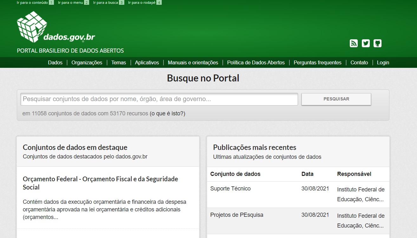Select Temas from the navigation menu

coord(119,63)
